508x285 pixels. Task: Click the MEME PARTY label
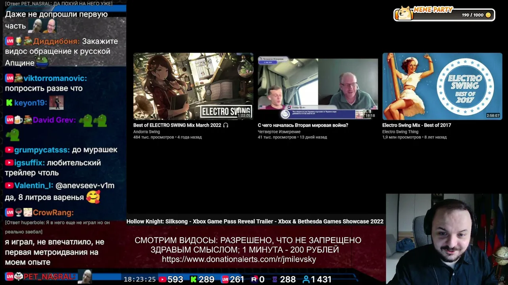pyautogui.click(x=433, y=9)
